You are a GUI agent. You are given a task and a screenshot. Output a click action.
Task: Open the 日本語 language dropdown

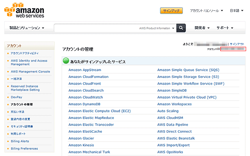coord(237,11)
